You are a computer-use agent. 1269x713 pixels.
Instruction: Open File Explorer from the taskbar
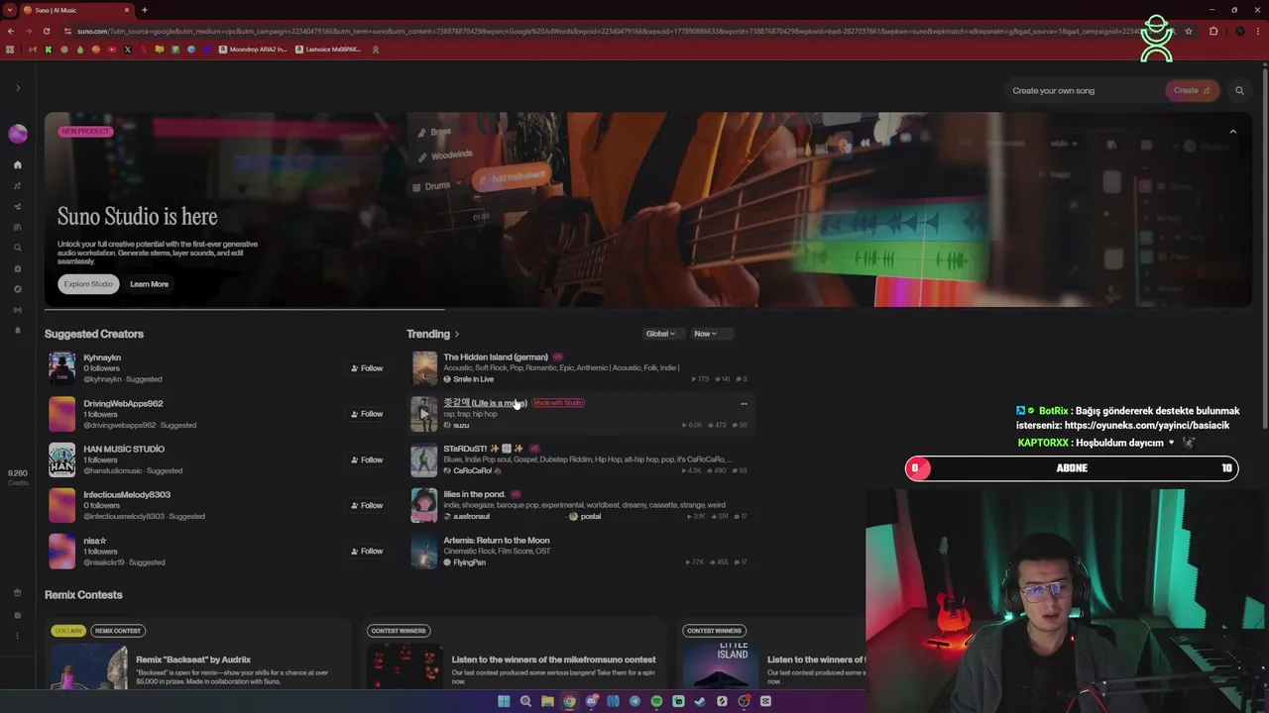point(547,701)
